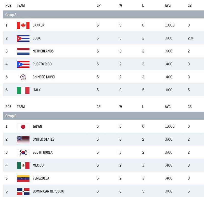Open the Chinese Taipei emblem icon
Image resolution: width=204 pixels, height=197 pixels.
(23, 77)
